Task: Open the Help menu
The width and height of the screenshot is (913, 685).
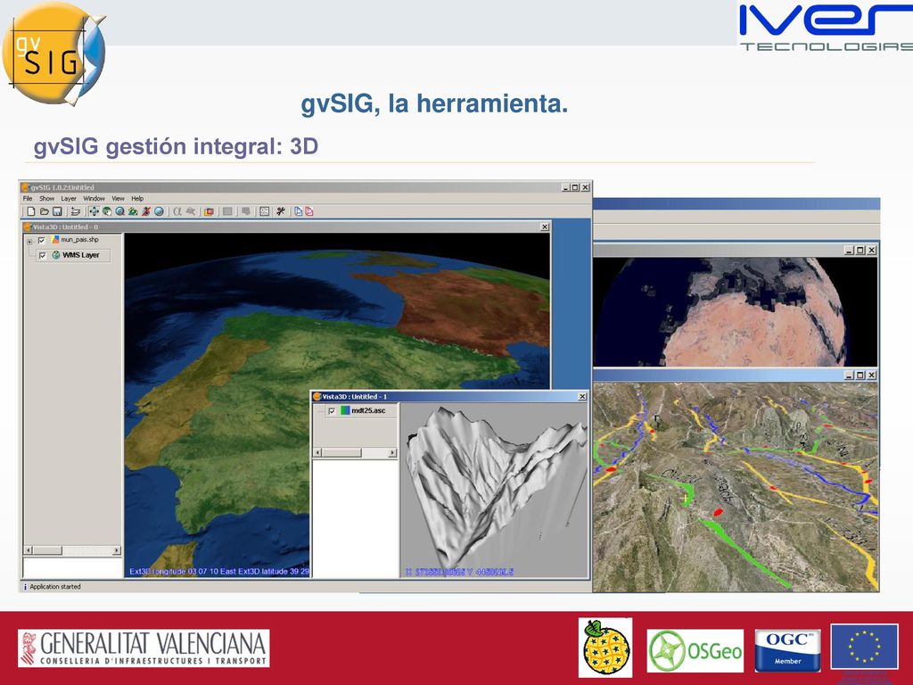Action: 137,199
